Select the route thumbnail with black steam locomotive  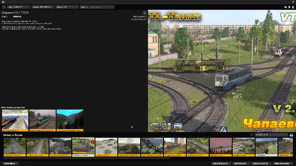click(267, 147)
